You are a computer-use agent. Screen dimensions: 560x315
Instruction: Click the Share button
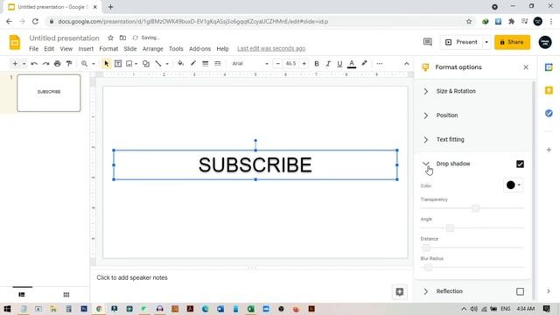(512, 42)
